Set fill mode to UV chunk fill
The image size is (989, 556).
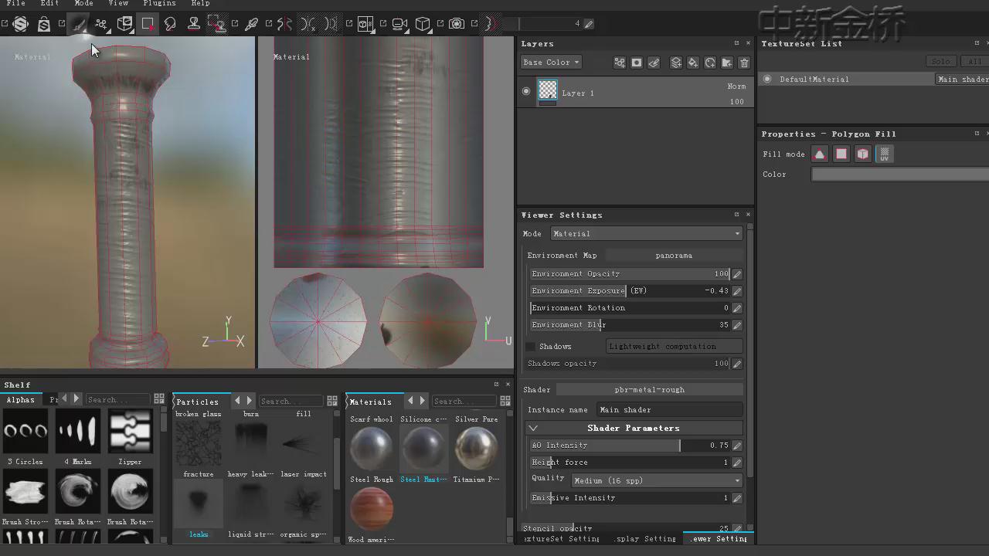coord(885,154)
